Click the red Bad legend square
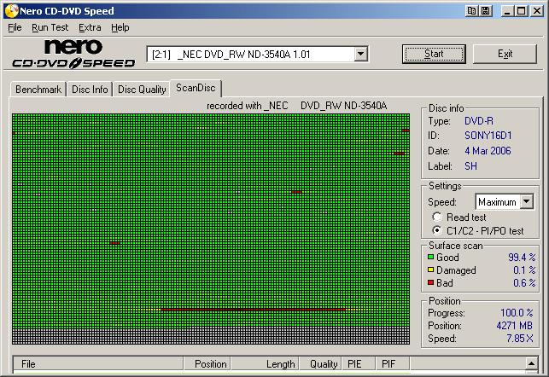Screen dimensions: 549x377 click(x=430, y=282)
